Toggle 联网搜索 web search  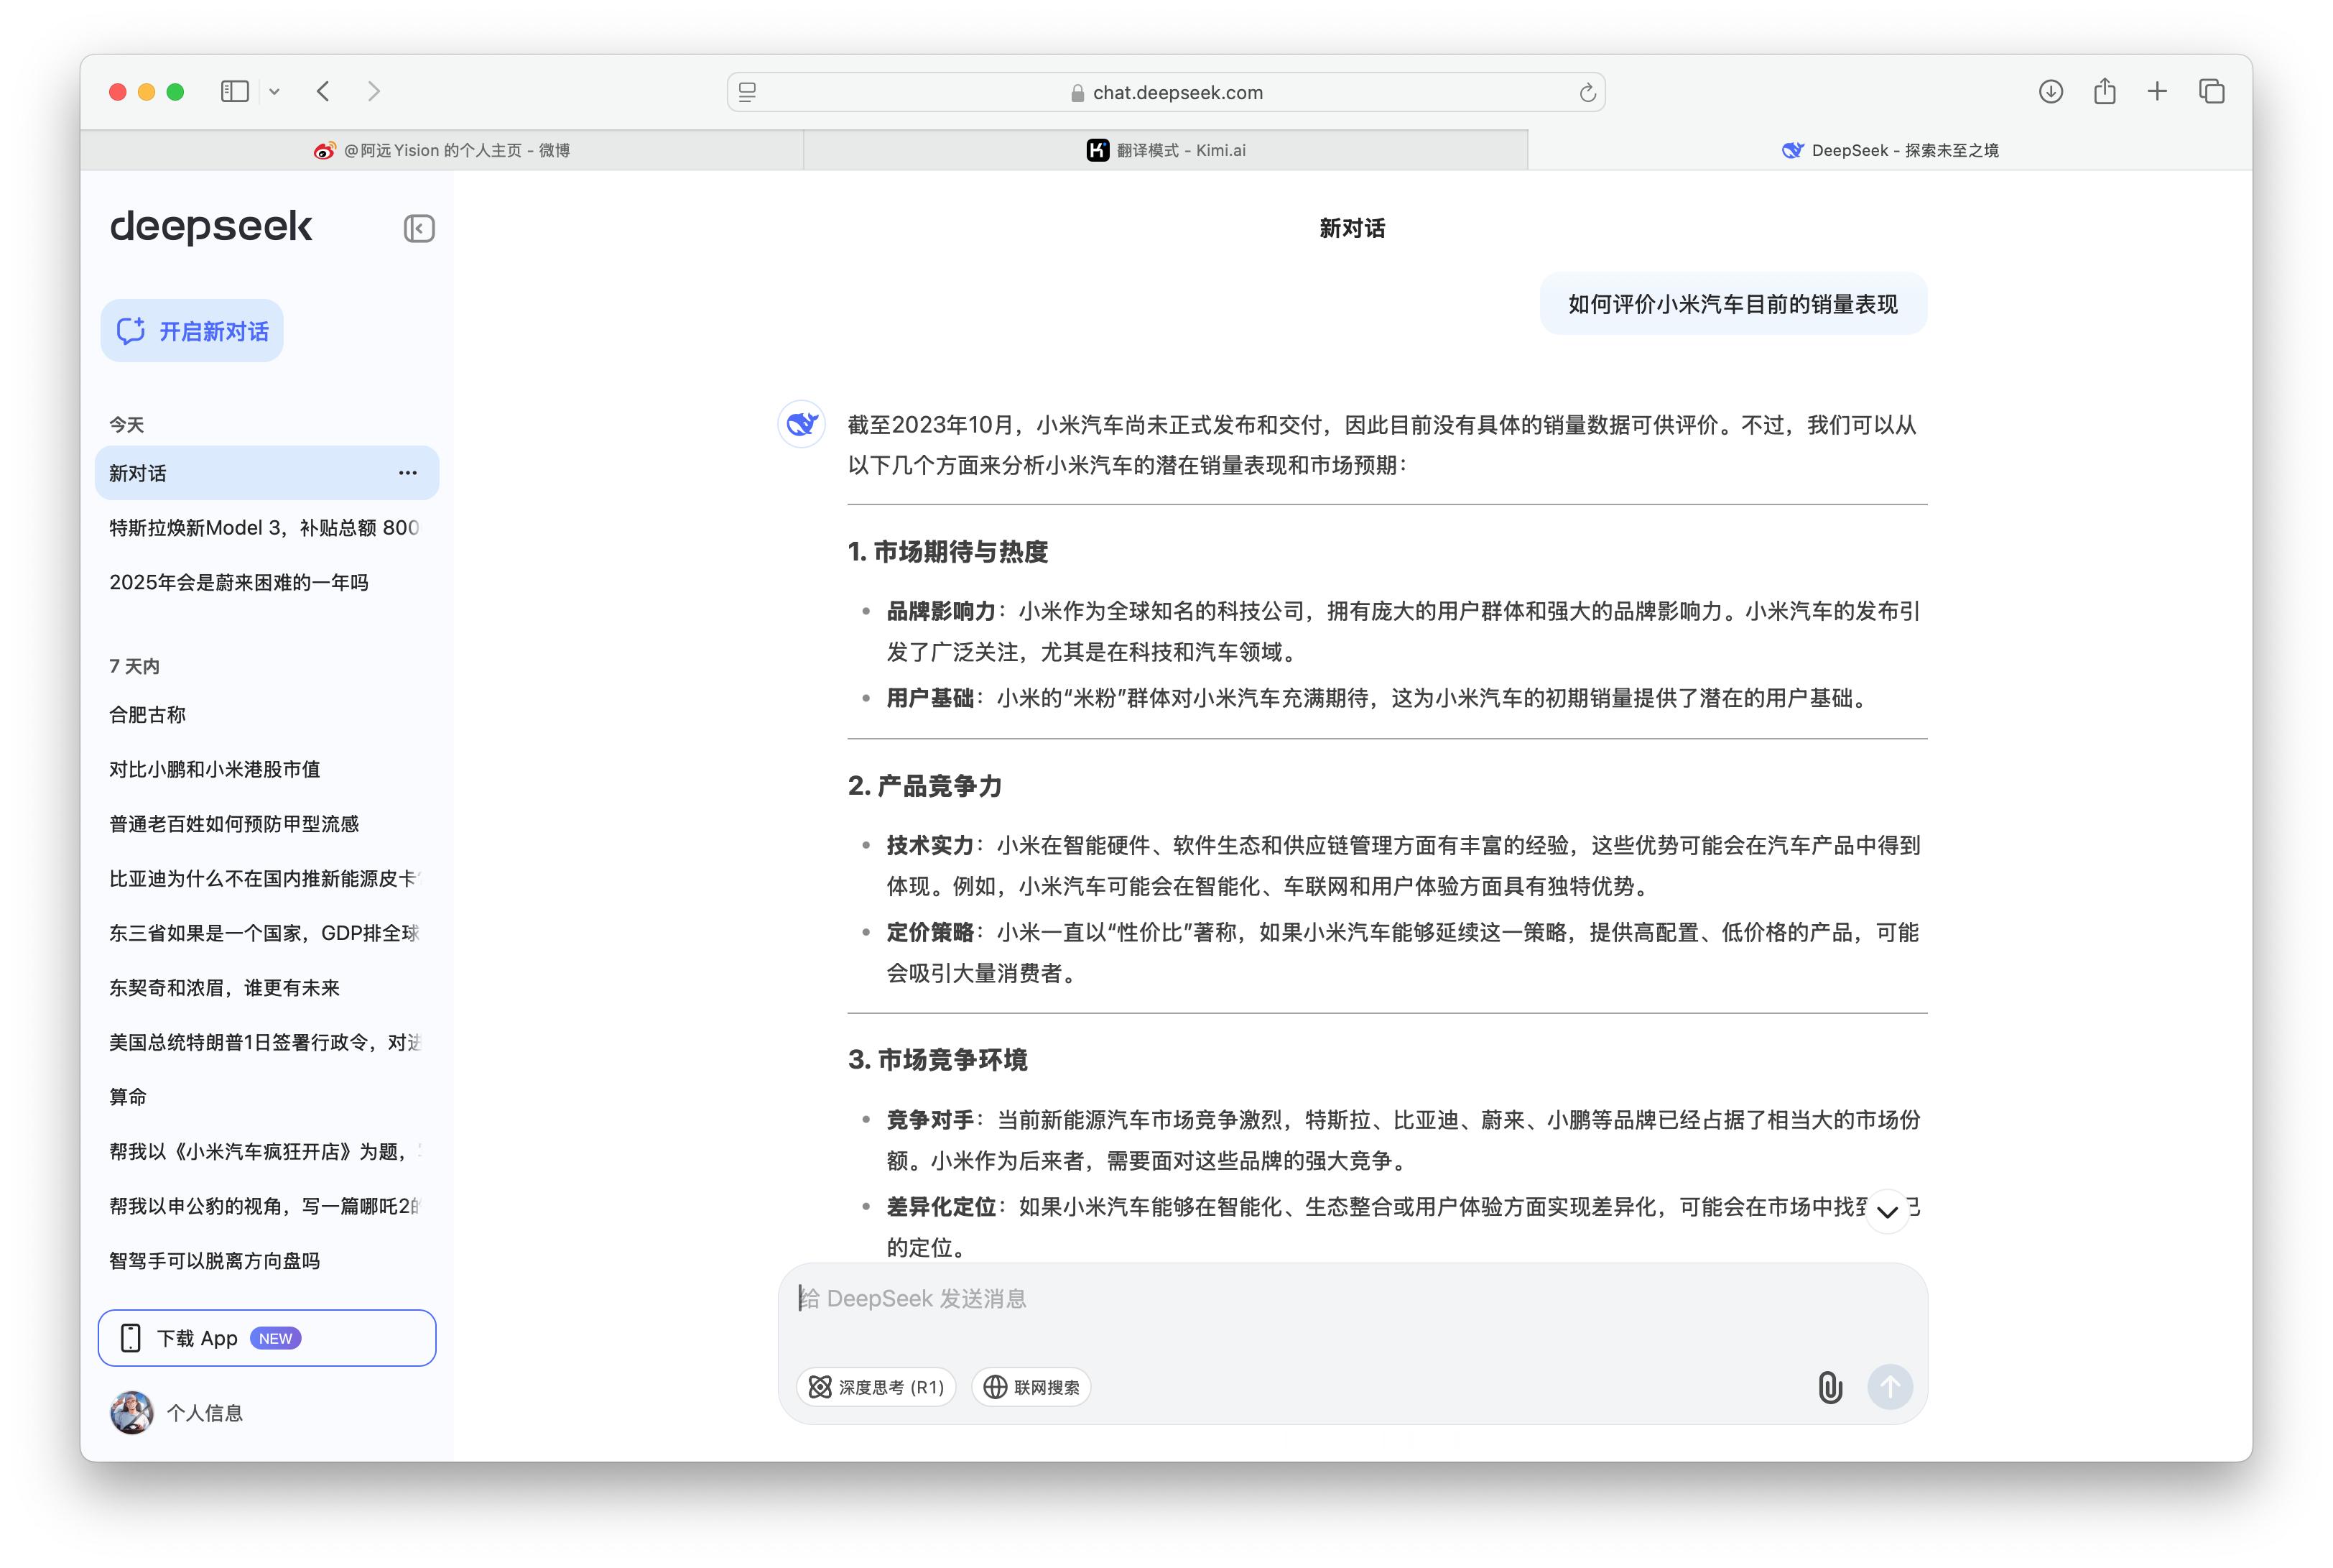pyautogui.click(x=1031, y=1387)
